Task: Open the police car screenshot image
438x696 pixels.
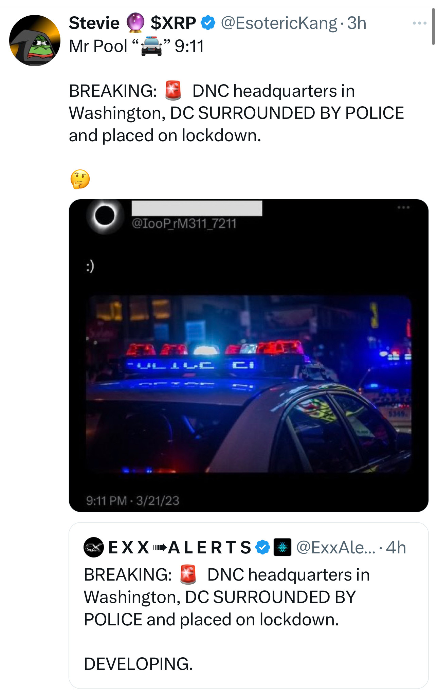Action: (249, 355)
